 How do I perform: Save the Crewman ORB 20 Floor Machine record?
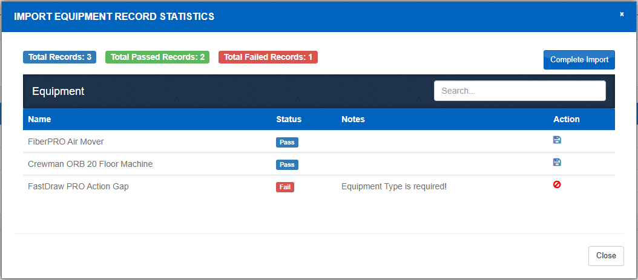click(557, 162)
